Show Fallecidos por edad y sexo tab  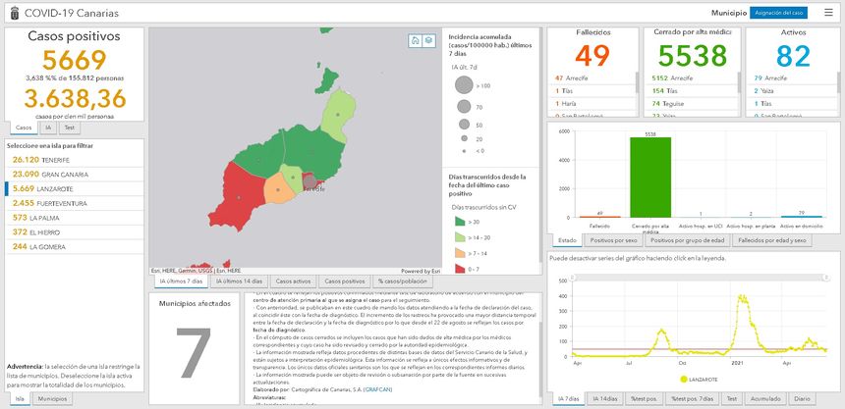tap(771, 240)
